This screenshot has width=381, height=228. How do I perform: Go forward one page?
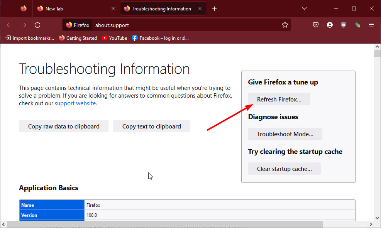(x=24, y=25)
